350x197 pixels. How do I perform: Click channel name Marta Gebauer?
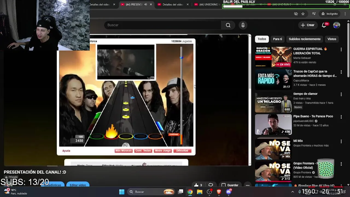click(302, 58)
